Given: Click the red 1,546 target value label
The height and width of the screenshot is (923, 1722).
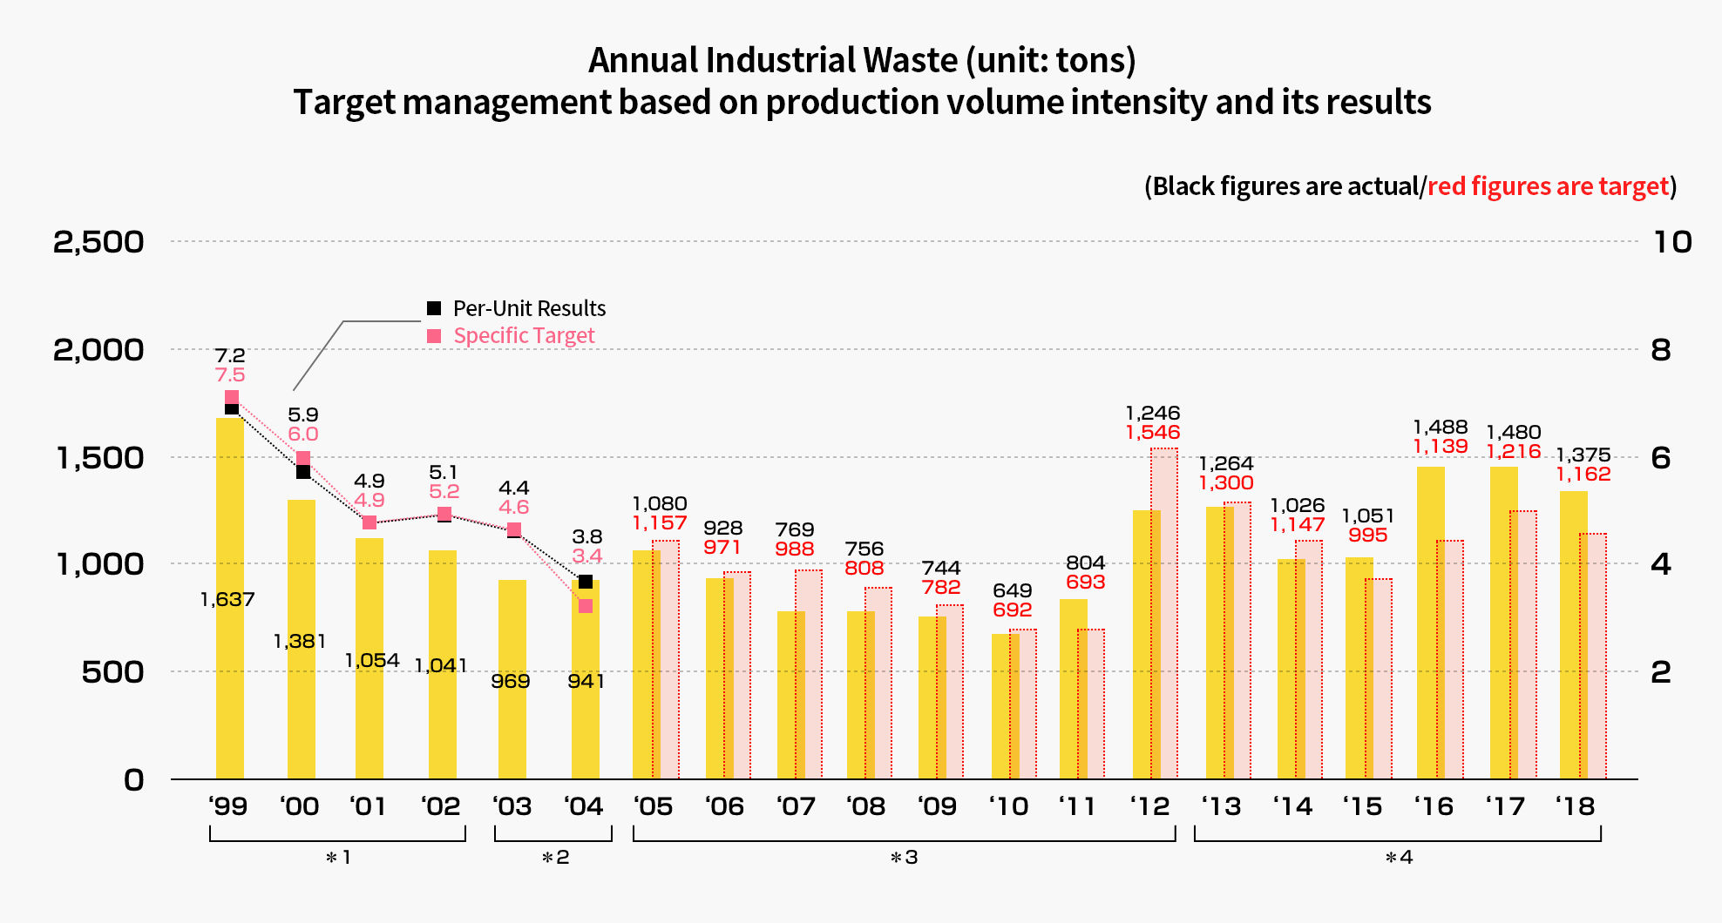Looking at the screenshot, I should tap(1152, 433).
